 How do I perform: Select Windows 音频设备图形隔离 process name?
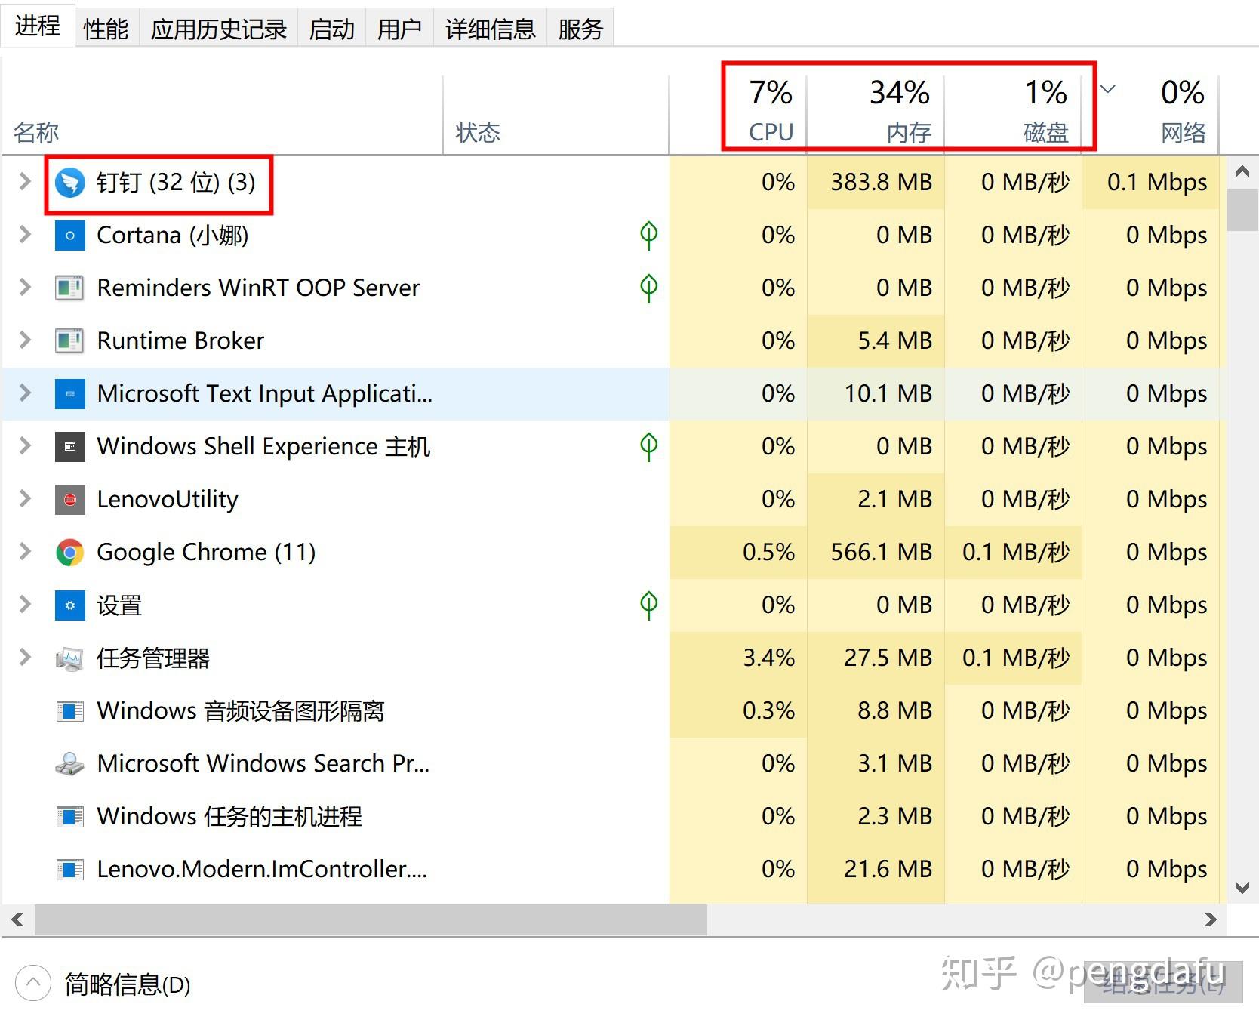coord(241,711)
